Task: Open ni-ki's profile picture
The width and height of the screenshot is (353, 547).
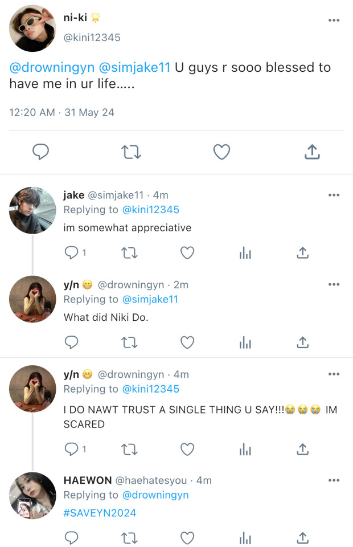Action: 32,29
